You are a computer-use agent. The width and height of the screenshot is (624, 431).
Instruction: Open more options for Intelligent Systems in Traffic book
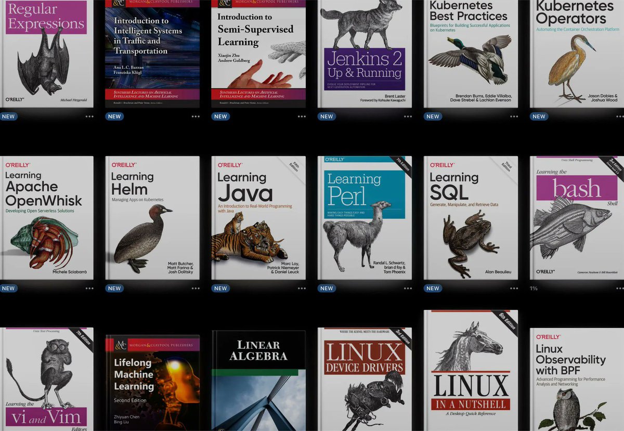(196, 116)
